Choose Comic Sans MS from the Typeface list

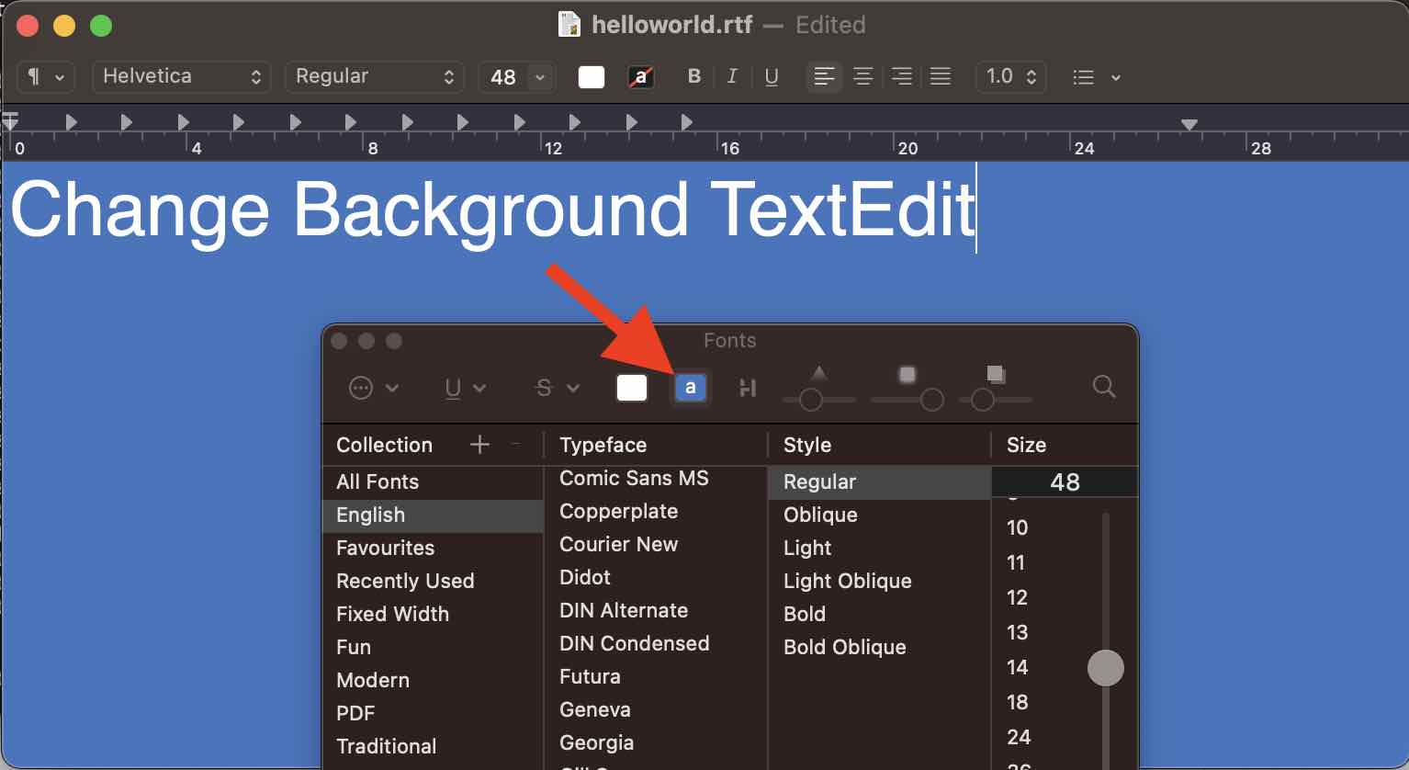[634, 478]
